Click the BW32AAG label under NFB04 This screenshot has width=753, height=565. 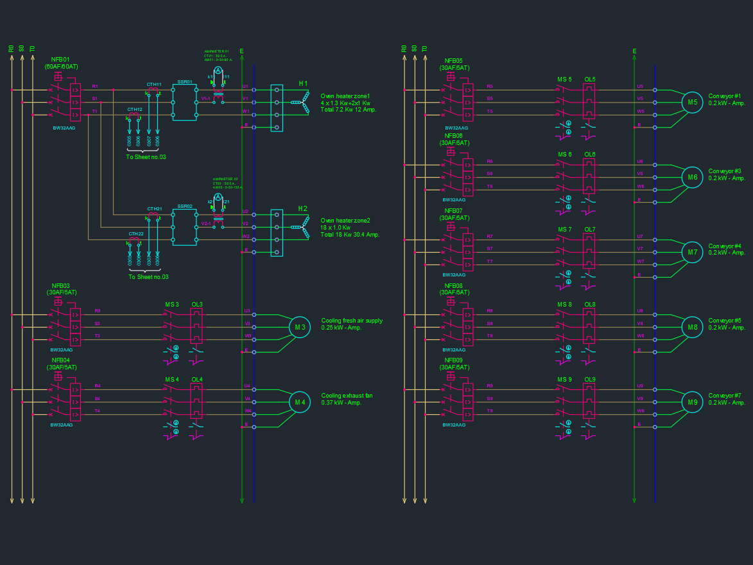(x=62, y=425)
